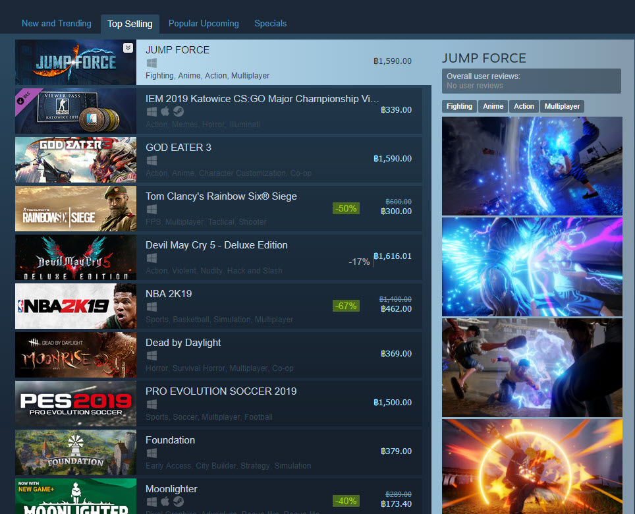Viewport: 635px width, 514px height.
Task: Click the -40% discount badge for Moonlighter
Action: coord(346,501)
